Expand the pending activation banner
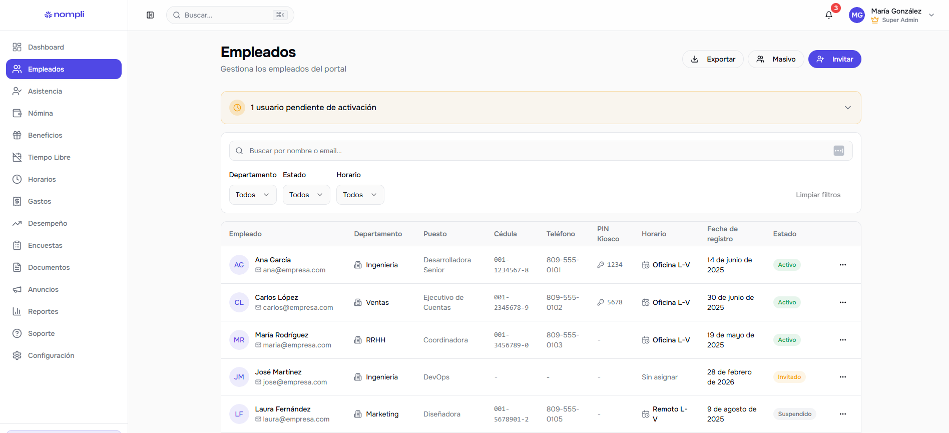The height and width of the screenshot is (433, 949). [848, 108]
